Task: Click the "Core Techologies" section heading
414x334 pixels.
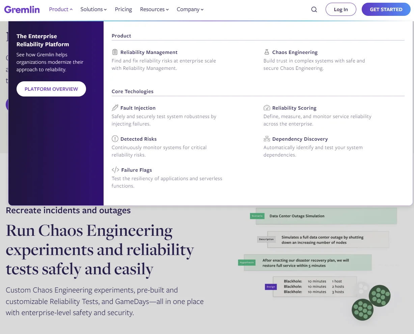Action: 133,91
